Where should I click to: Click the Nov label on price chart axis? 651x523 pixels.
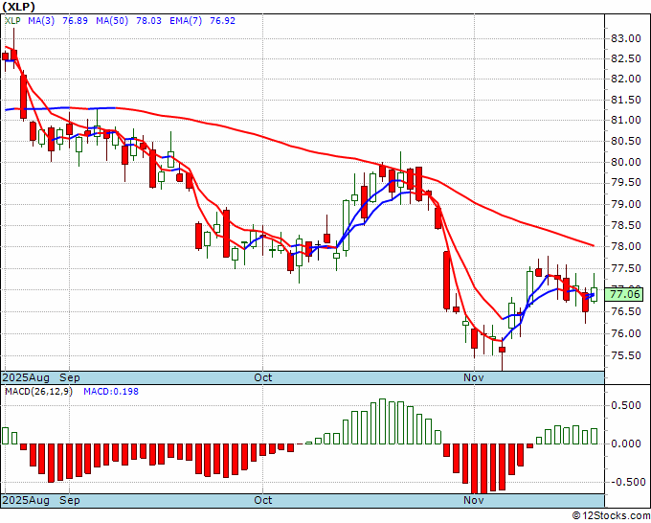pyautogui.click(x=473, y=377)
